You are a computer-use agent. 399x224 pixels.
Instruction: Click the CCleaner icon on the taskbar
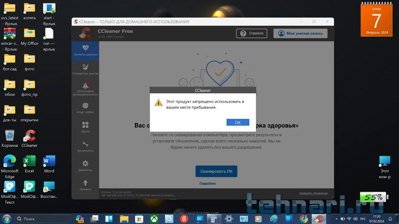pos(319,219)
